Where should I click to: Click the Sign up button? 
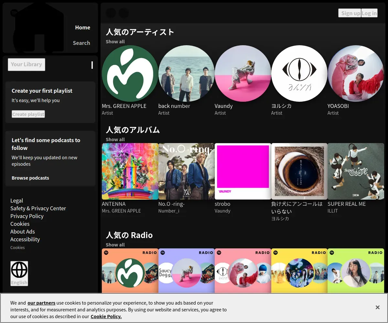coord(350,13)
